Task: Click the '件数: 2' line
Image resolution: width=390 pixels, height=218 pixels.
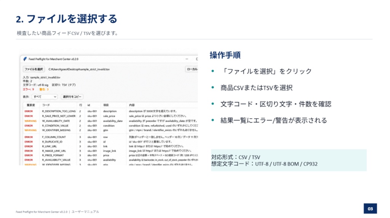Action: (x=27, y=81)
